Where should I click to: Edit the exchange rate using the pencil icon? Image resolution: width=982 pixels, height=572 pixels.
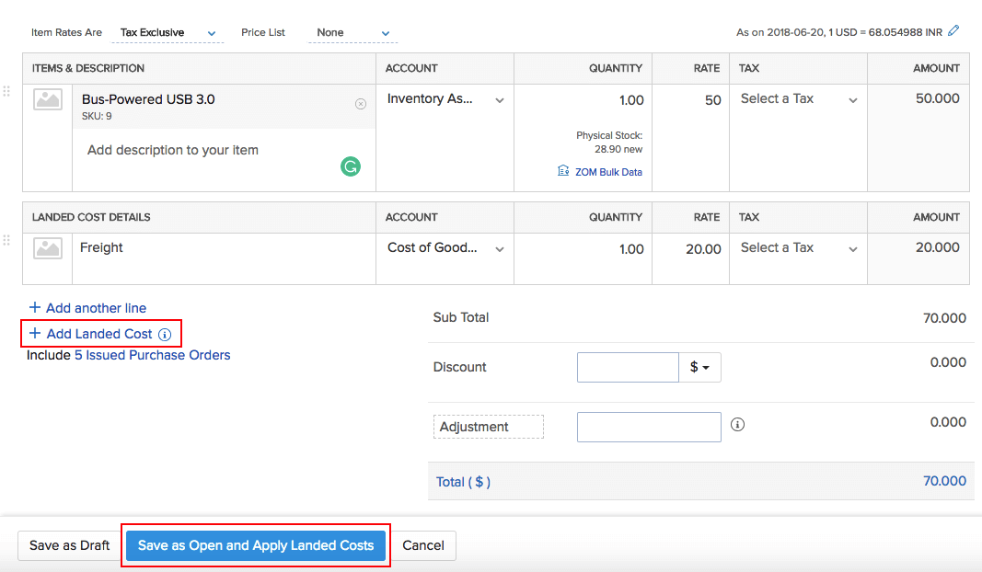tap(953, 30)
